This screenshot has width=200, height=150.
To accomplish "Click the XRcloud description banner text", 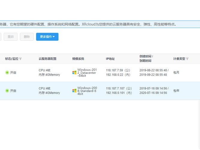I will [88, 24].
